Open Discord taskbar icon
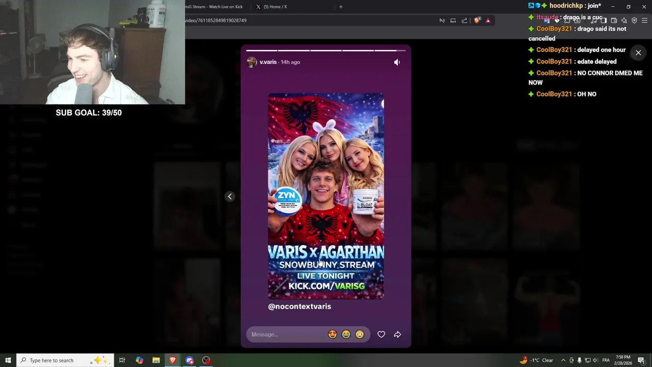This screenshot has width=652, height=367. 189,360
